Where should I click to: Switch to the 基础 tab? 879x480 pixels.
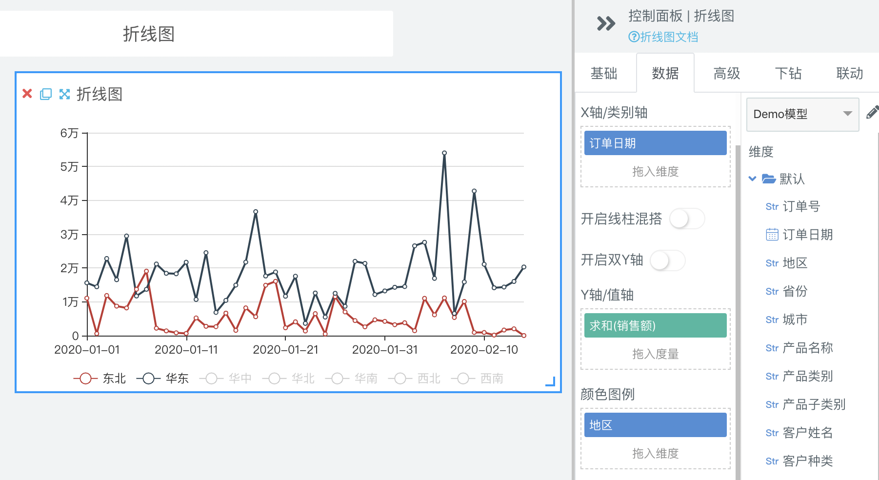point(604,73)
